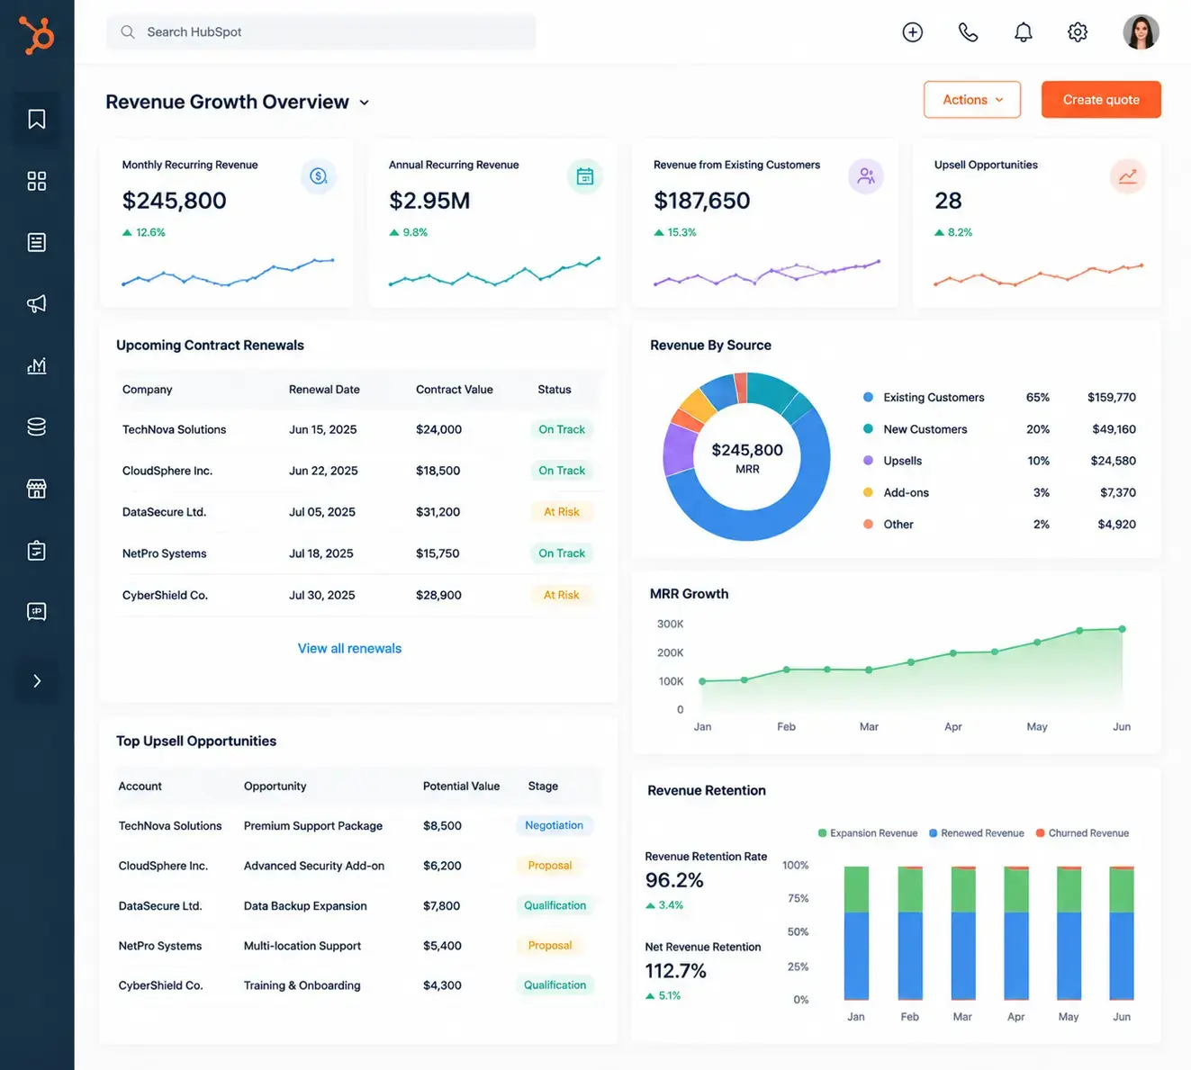The width and height of the screenshot is (1191, 1070).
Task: Open the database stack icon in the sidebar
Action: tap(37, 427)
